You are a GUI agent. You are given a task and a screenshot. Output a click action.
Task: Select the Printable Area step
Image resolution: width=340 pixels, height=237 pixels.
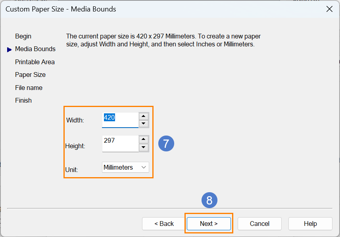[35, 62]
